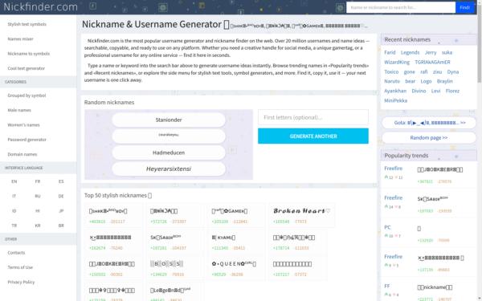
Task: Select the B O S S stylish nickname
Action: tap(166, 264)
